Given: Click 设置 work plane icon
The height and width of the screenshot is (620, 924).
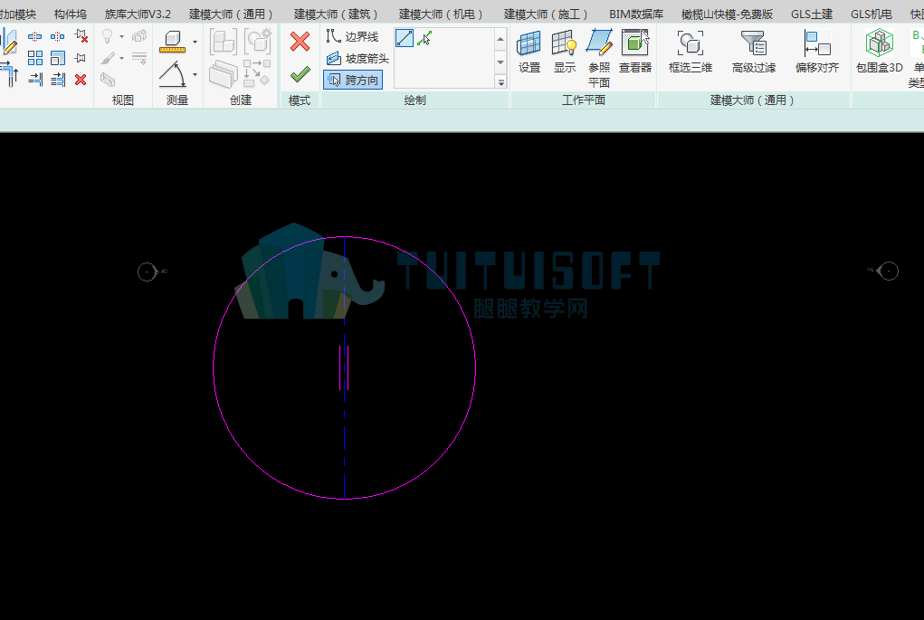Looking at the screenshot, I should click(x=529, y=52).
